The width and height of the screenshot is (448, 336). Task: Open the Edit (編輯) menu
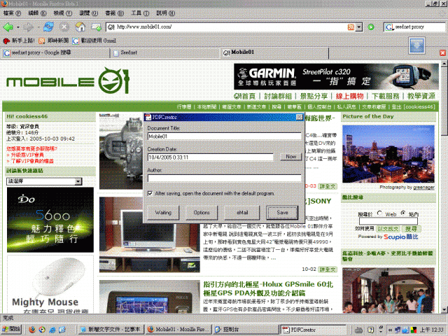coord(37,13)
